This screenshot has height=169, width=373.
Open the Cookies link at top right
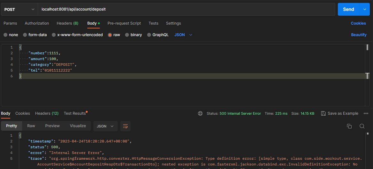click(358, 23)
